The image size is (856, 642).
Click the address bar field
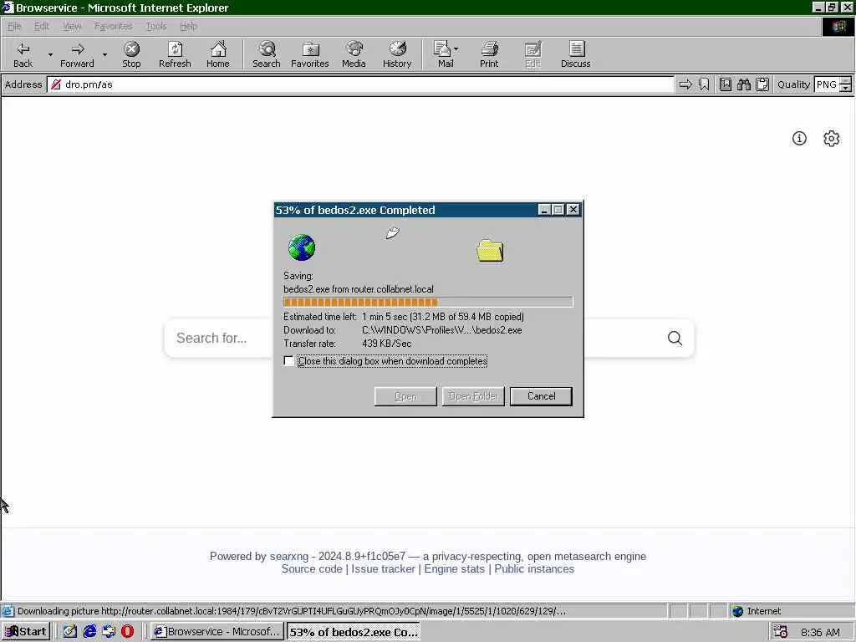(360, 84)
